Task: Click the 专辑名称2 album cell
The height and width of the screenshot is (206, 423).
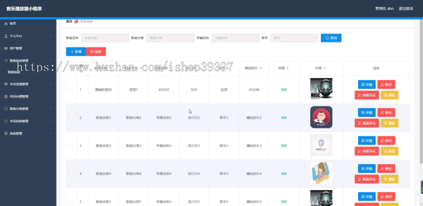Action: (x=164, y=118)
